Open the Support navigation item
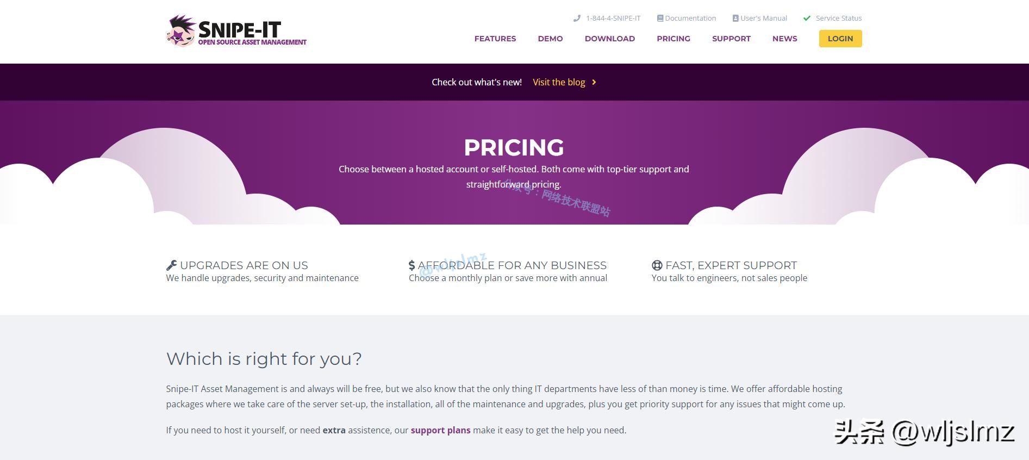 point(731,39)
